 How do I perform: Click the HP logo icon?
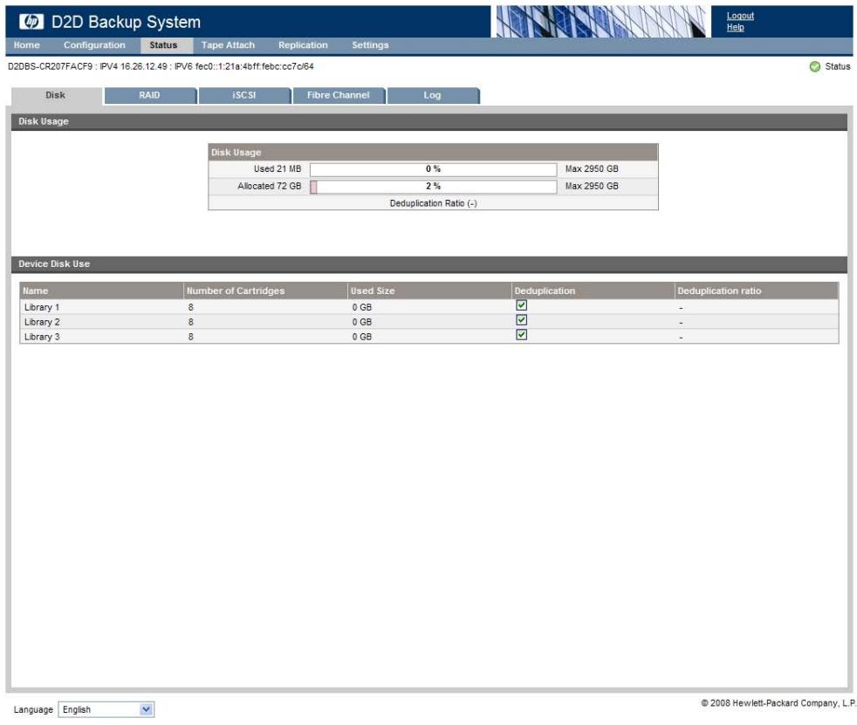click(x=31, y=21)
